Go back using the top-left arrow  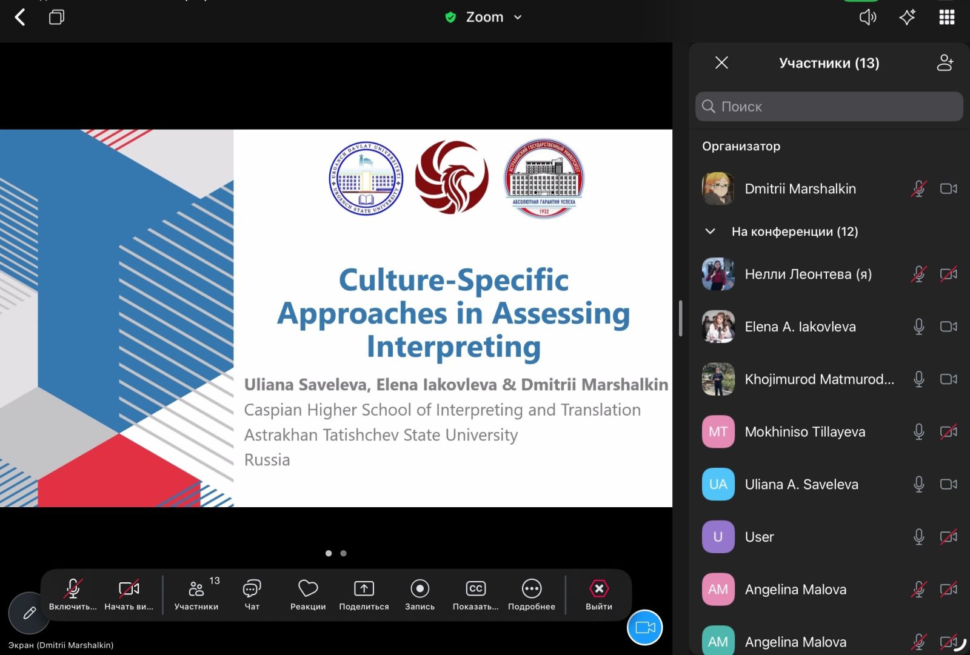pos(20,18)
